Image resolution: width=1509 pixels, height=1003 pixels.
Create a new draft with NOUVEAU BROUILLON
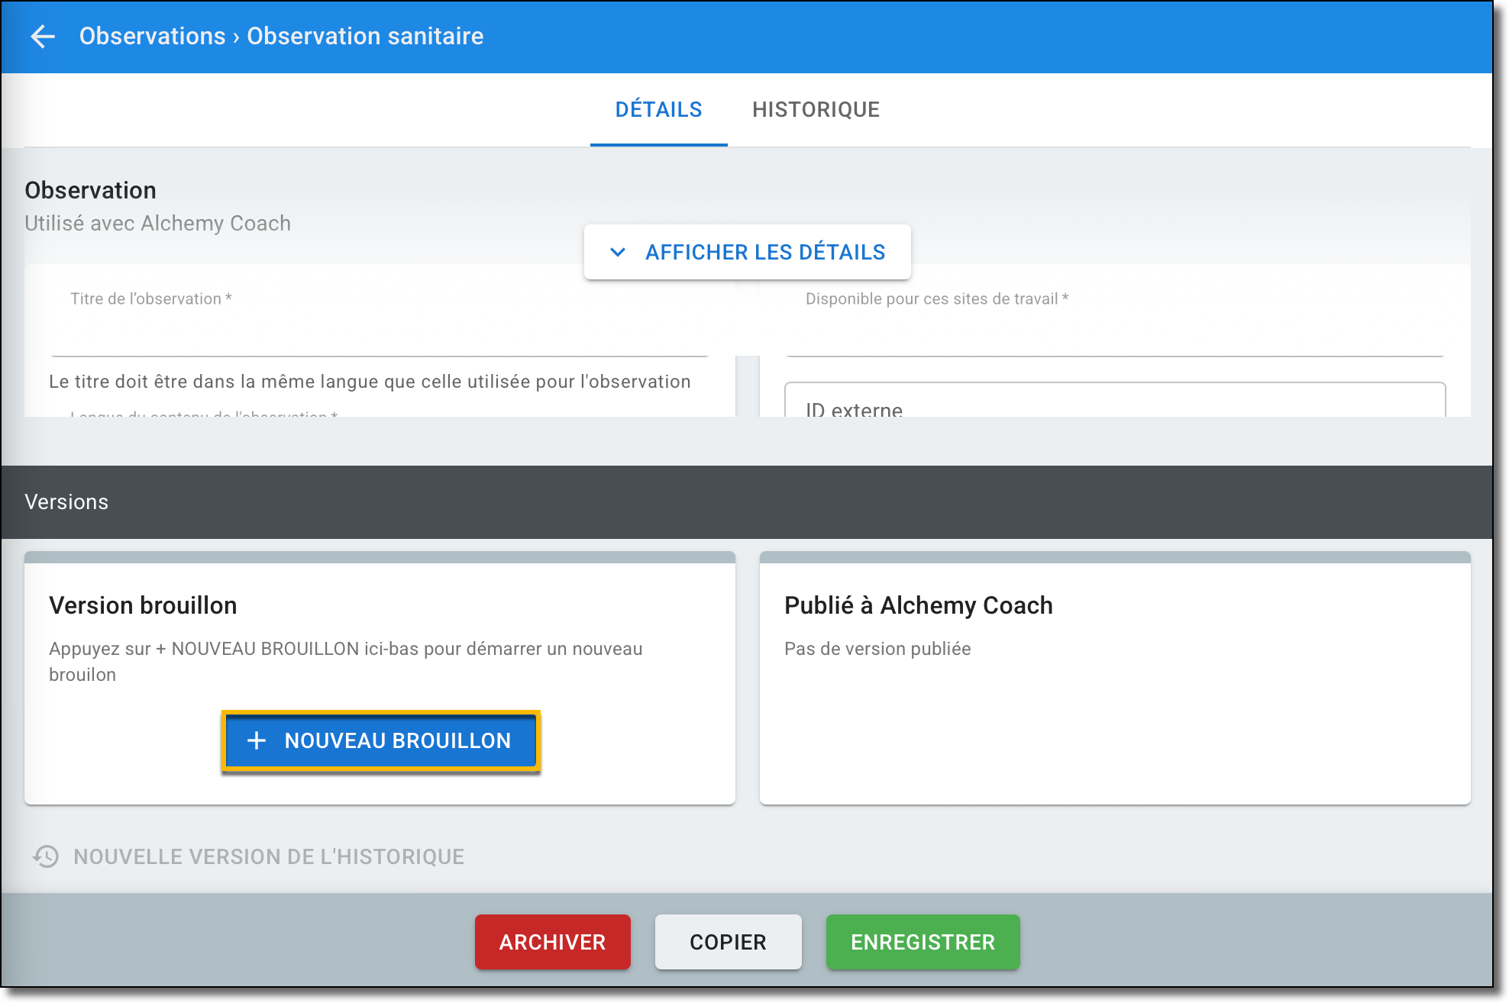click(396, 740)
